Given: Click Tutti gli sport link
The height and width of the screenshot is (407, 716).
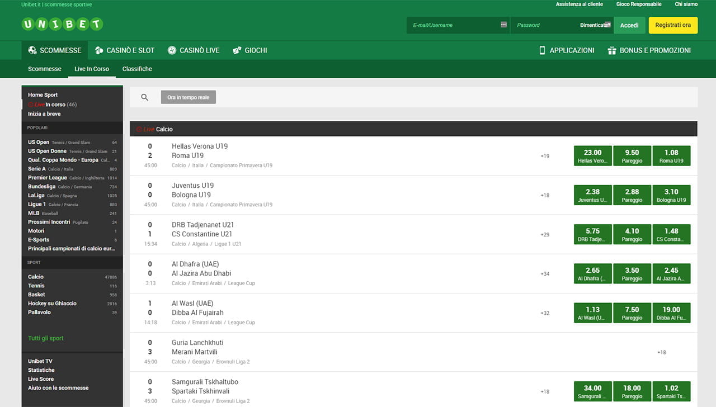Looking at the screenshot, I should point(46,338).
